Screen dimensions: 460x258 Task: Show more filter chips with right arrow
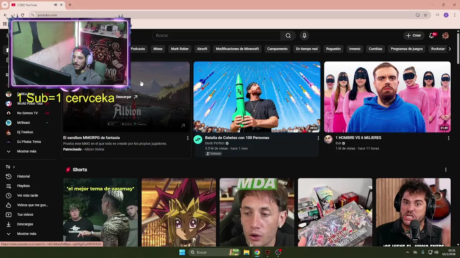(449, 49)
